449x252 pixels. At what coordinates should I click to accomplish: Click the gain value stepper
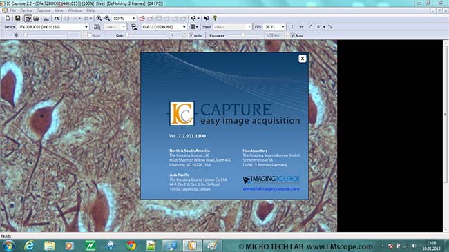(184, 35)
